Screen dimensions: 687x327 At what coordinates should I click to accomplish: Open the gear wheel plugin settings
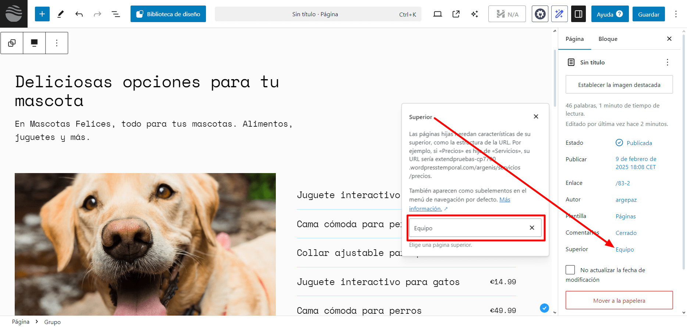[x=540, y=14]
